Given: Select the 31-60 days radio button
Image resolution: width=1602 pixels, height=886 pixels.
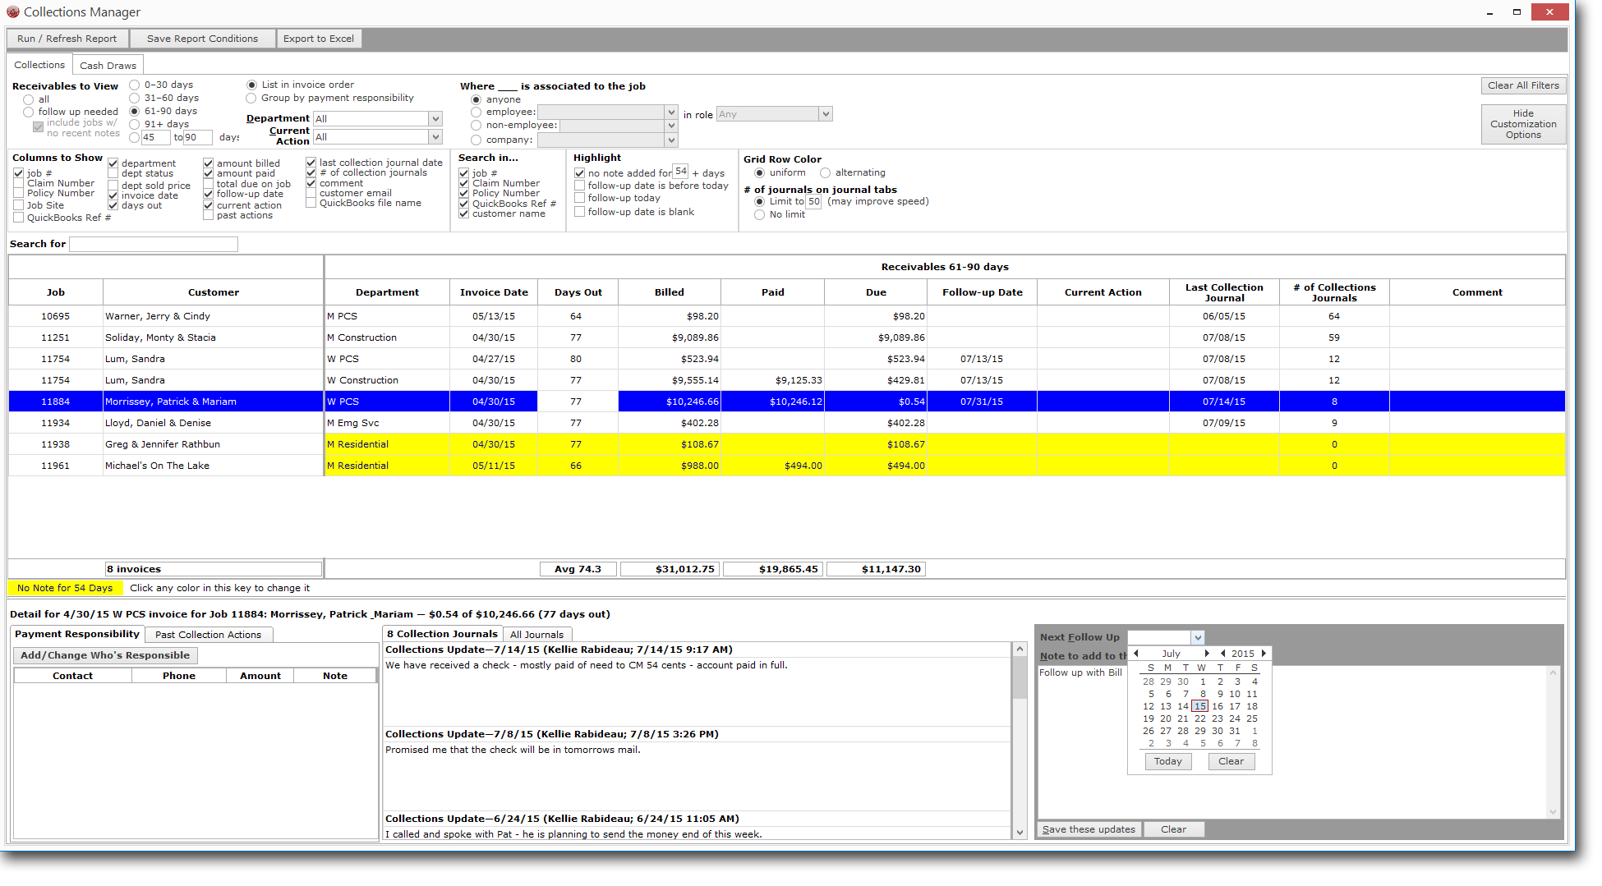Looking at the screenshot, I should point(135,98).
